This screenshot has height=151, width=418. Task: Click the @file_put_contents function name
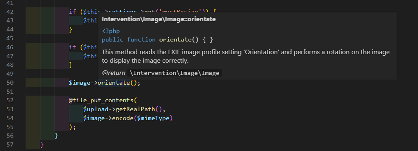coord(101,101)
